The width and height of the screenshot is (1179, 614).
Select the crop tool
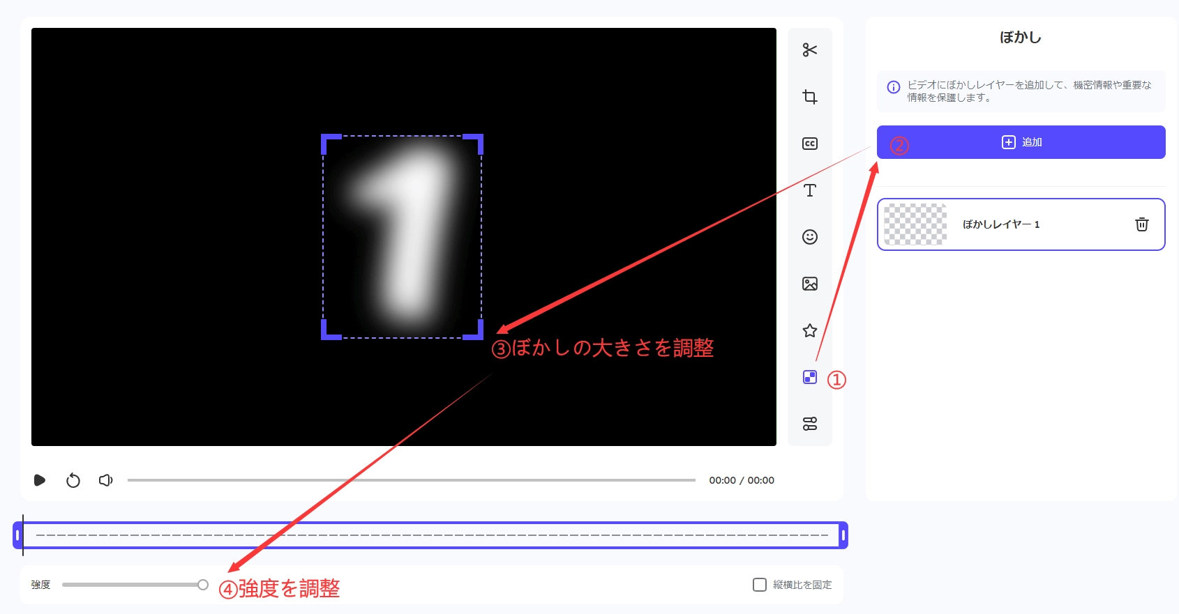809,97
